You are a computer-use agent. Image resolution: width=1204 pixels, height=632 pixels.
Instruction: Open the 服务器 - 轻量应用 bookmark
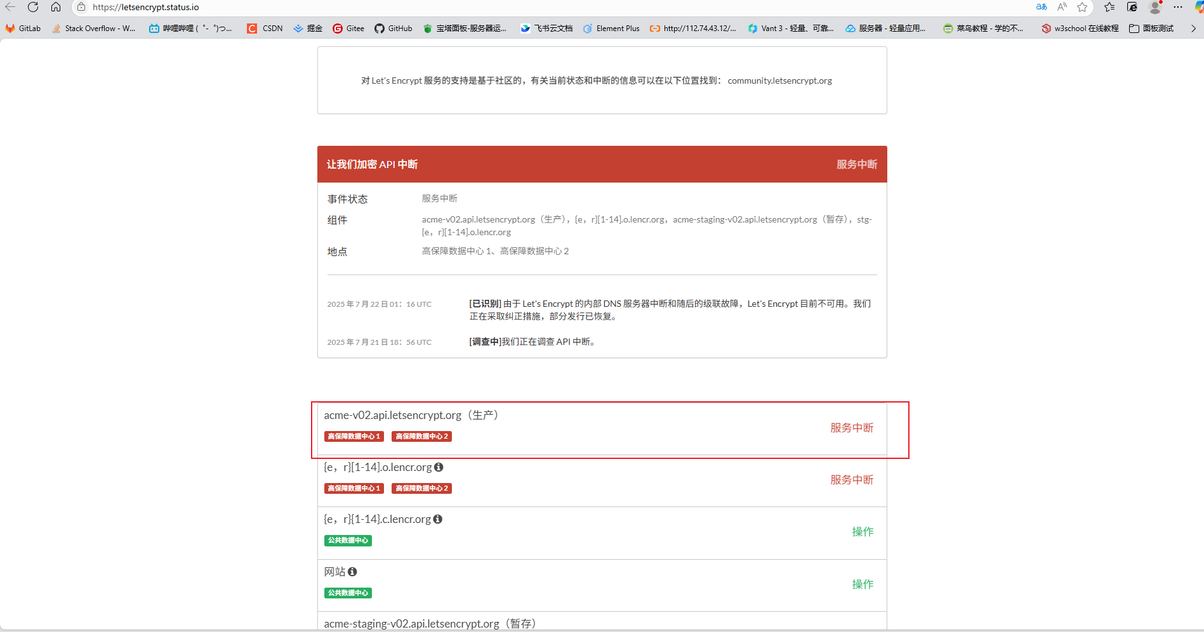tap(885, 29)
